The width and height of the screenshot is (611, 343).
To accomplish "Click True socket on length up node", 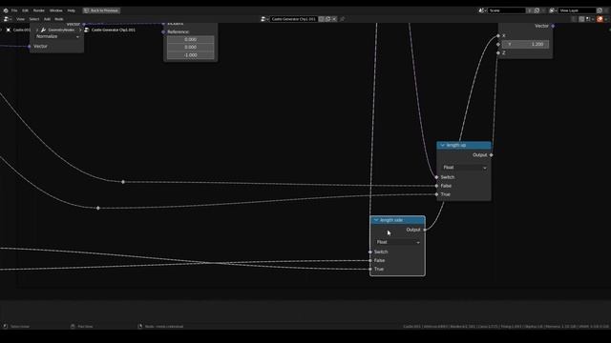I will [437, 194].
